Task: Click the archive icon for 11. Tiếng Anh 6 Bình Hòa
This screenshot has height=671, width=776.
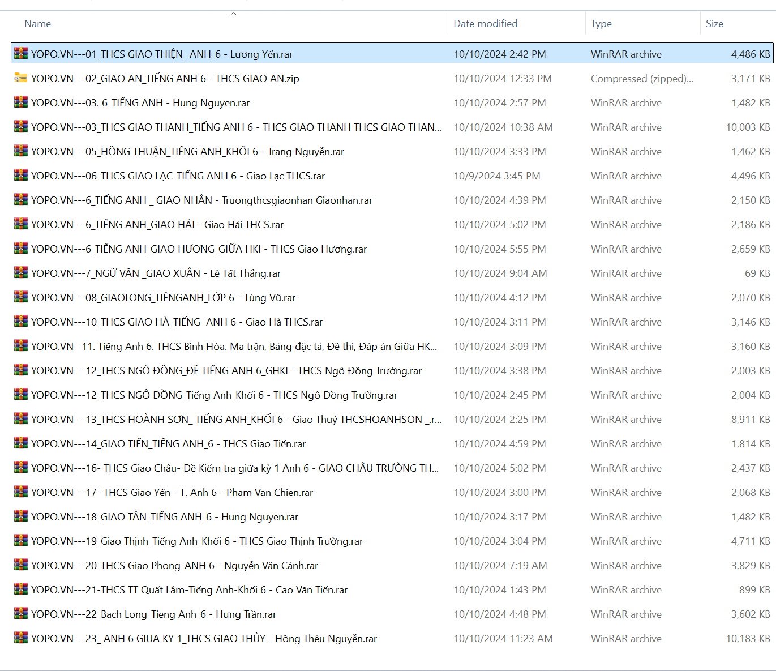Action: 21,346
